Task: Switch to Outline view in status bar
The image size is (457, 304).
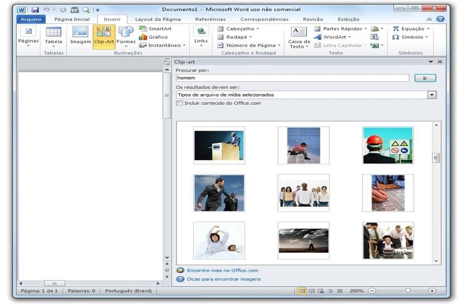Action: pyautogui.click(x=330, y=291)
